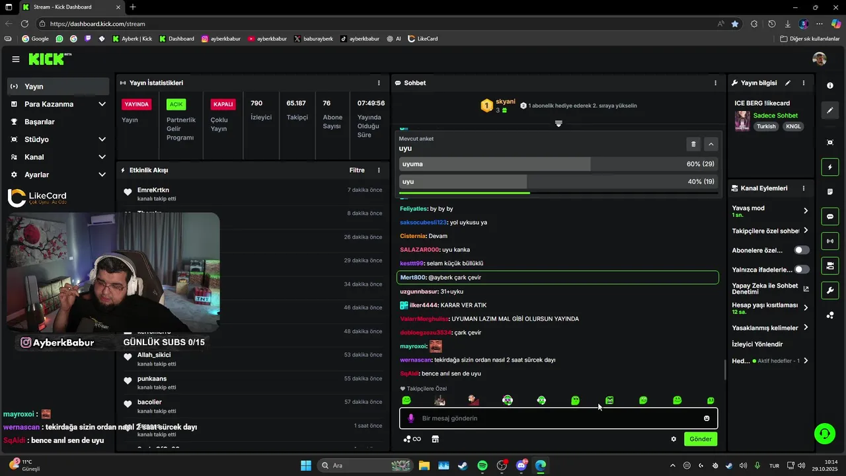The image size is (846, 476).
Task: Open Yayın bilgisi three-dot options
Action: tap(804, 83)
